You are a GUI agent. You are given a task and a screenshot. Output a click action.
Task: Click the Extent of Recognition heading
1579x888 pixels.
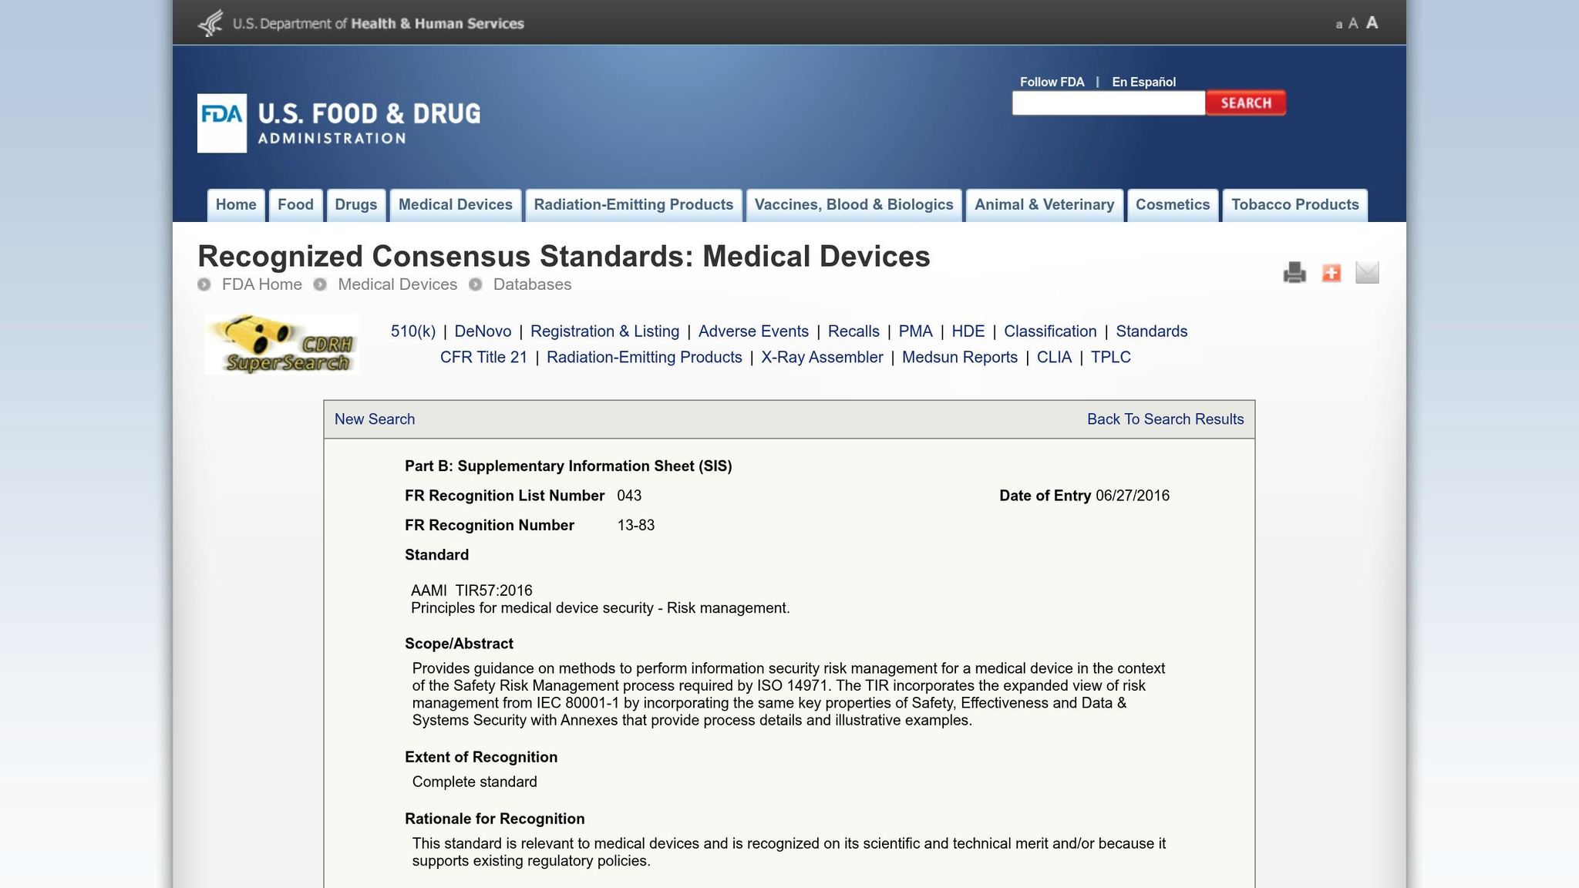481,757
